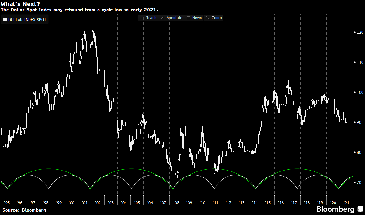Click the '19 x-axis year label
Screen dimensions: 365x215
(320, 203)
